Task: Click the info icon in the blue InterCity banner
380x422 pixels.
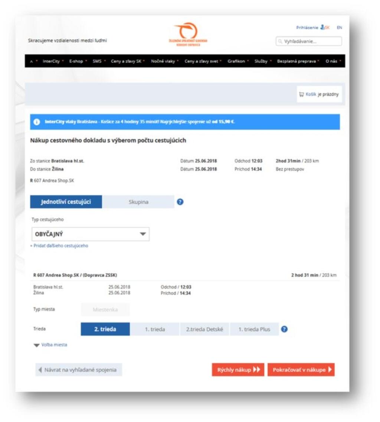Action: 37,122
